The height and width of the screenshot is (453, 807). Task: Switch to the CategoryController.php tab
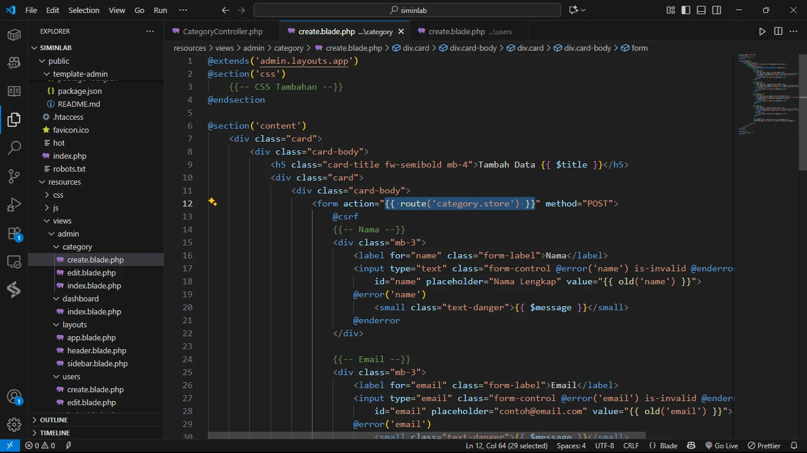coord(222,31)
